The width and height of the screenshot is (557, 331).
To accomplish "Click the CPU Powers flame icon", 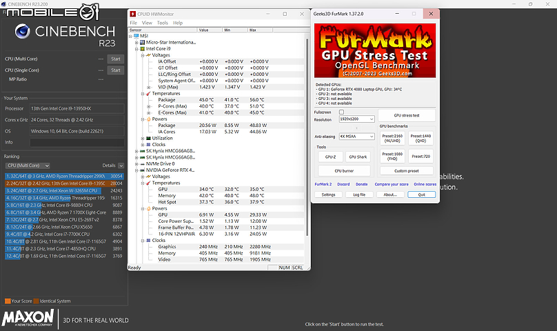I will [x=148, y=119].
